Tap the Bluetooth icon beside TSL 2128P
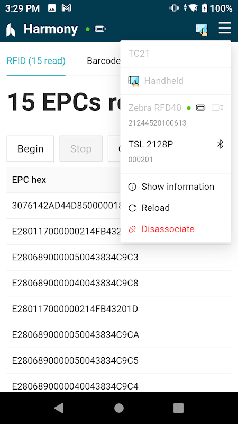This screenshot has width=238, height=424. coord(220,144)
